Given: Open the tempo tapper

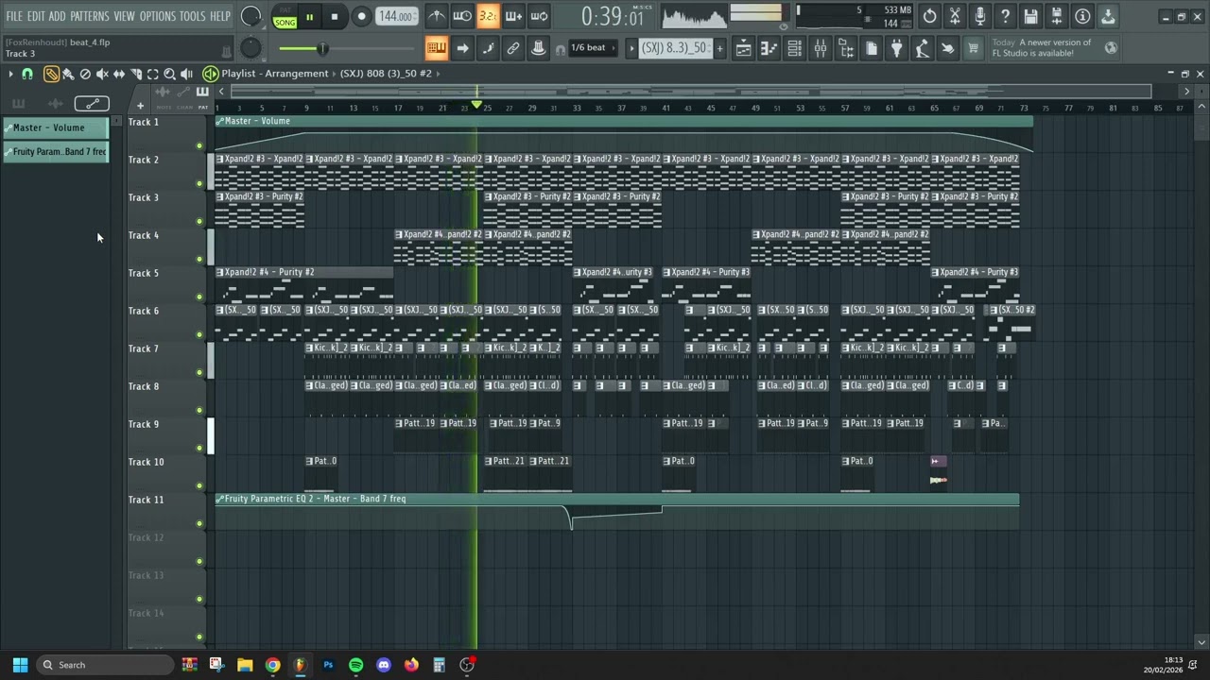Looking at the screenshot, I should click(x=923, y=48).
